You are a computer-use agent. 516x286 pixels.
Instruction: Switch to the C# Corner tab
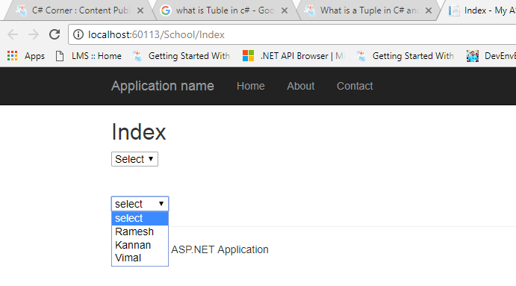[x=79, y=10]
